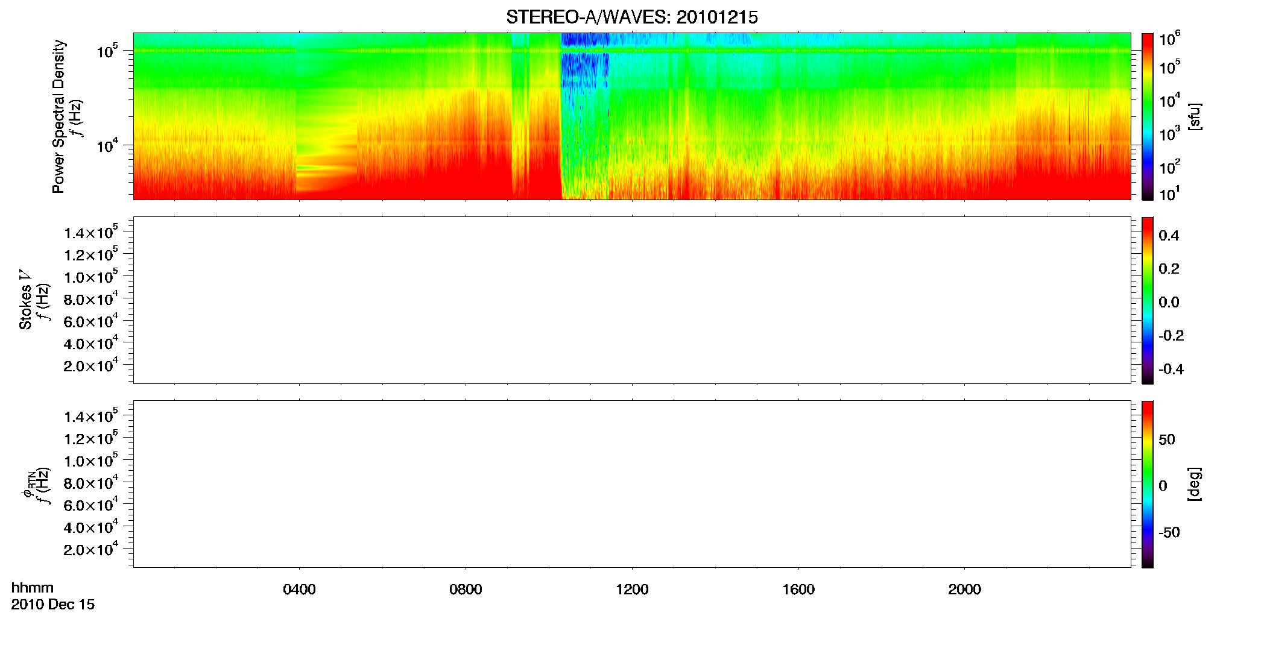Click the -0.4 label on Stokes colorbar
1264x651 pixels.
(1171, 369)
